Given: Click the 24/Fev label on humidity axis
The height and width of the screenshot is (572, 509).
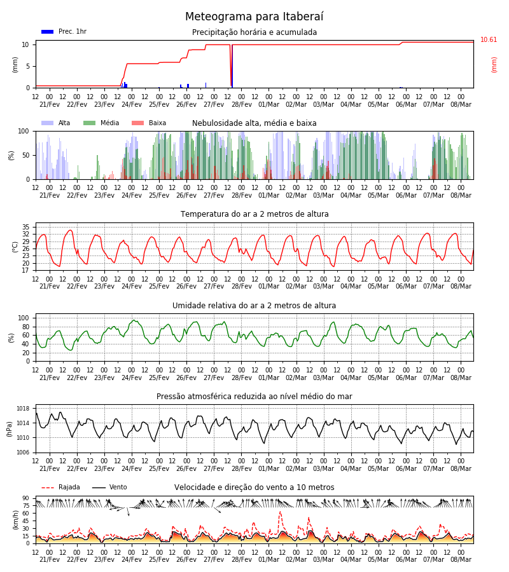Looking at the screenshot, I should click(x=132, y=378).
